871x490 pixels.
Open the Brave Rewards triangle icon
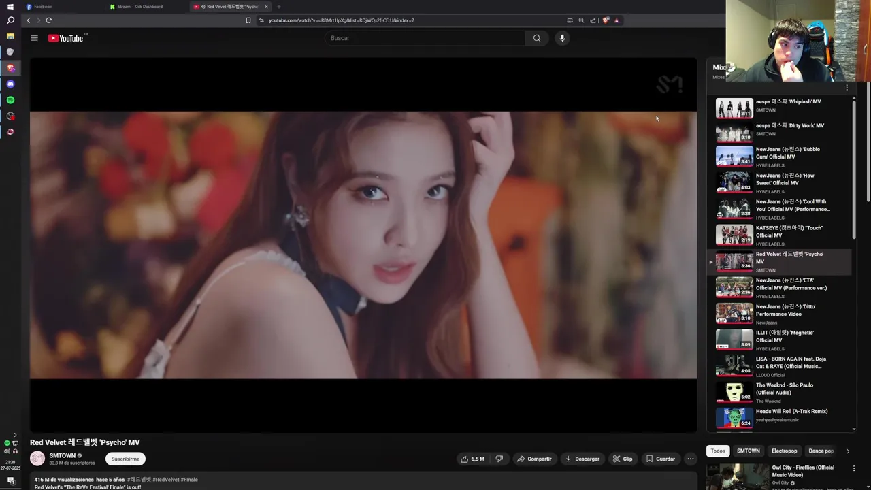point(617,20)
